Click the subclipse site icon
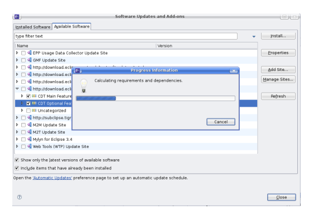 click(x=30, y=118)
